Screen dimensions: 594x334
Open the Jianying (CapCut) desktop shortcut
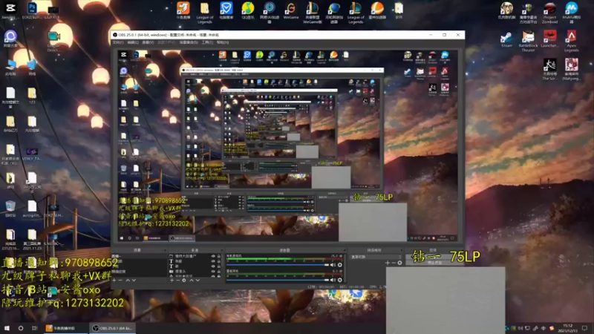(x=10, y=10)
